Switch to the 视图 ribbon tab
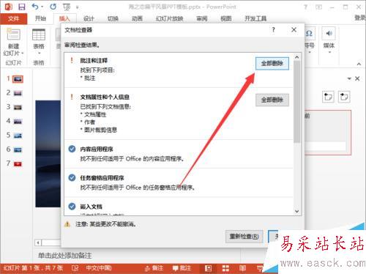Viewport: 366px width, 274px height. coord(225,18)
